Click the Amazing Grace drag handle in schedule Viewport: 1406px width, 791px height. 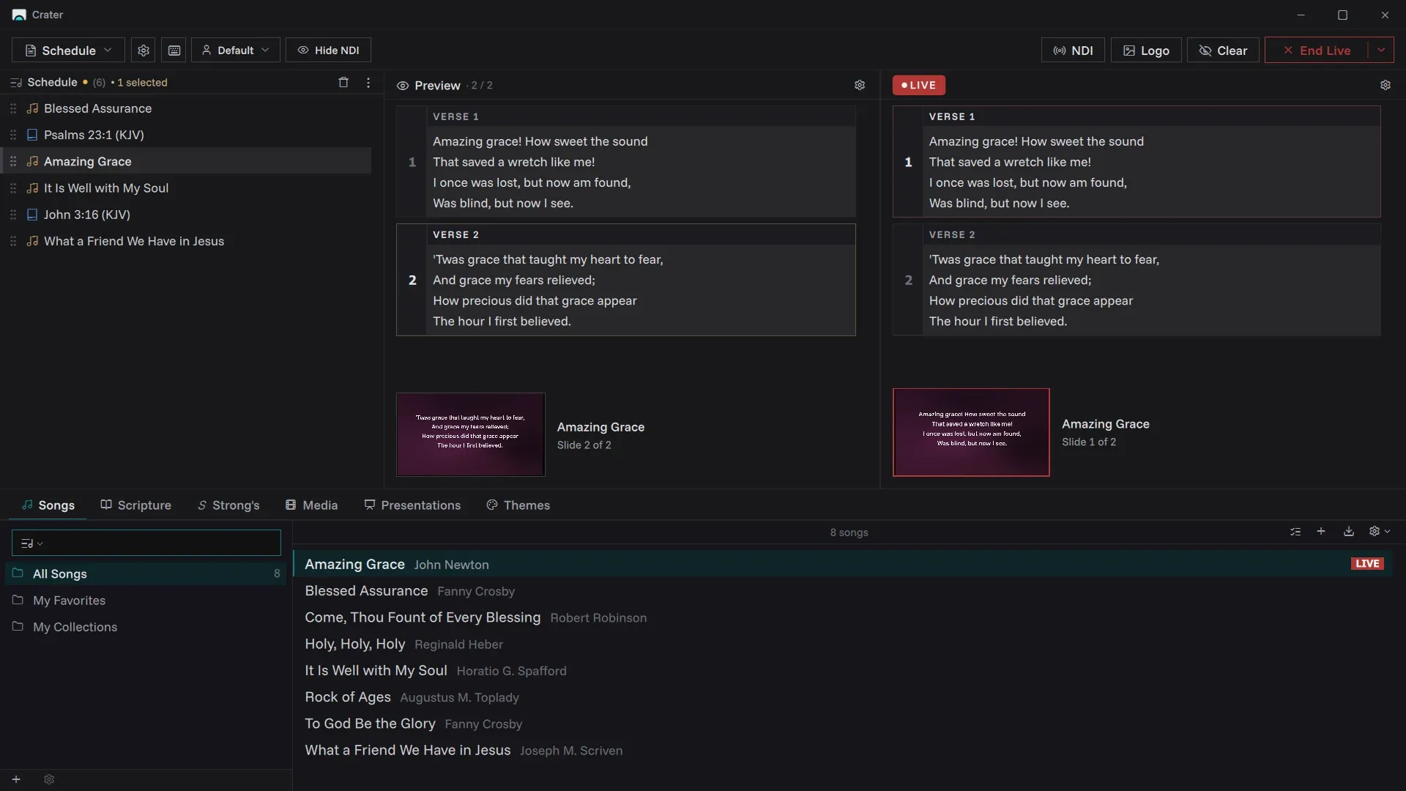13,161
